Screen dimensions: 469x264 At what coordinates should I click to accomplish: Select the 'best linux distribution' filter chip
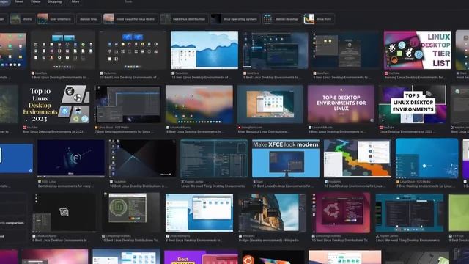click(184, 19)
